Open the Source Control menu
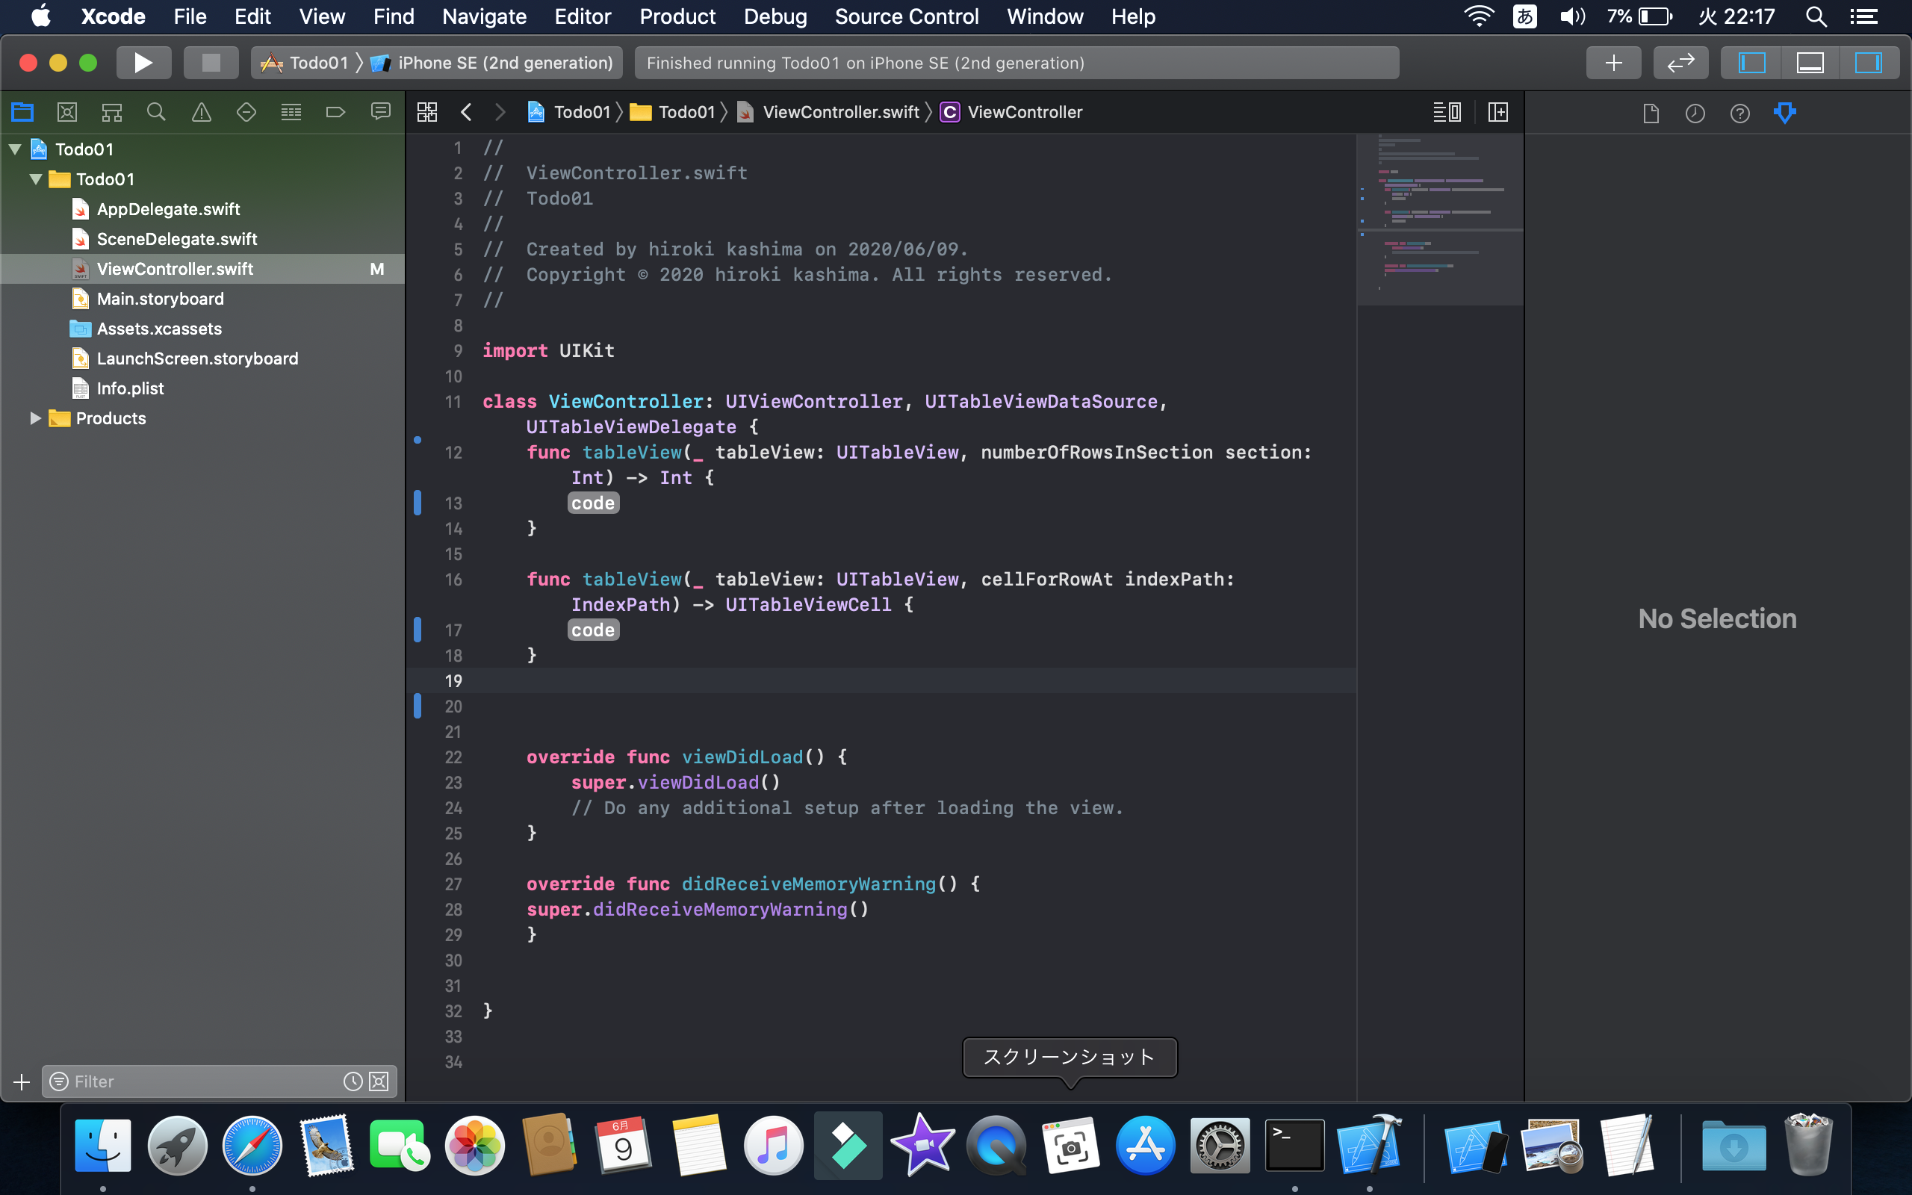 906,16
